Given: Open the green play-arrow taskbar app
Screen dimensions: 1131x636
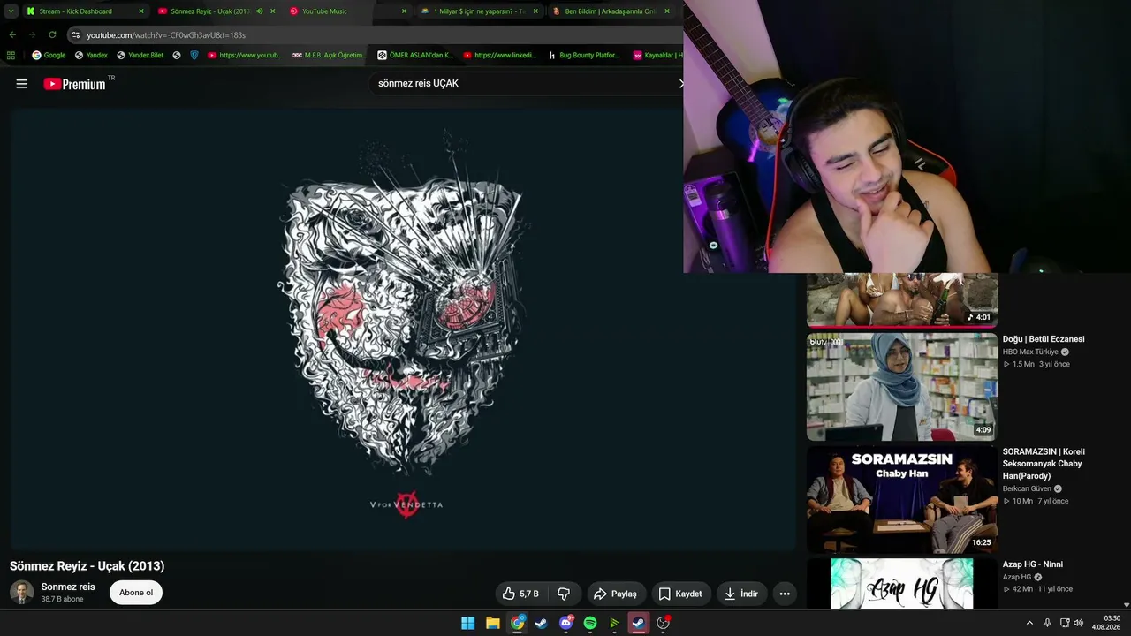Looking at the screenshot, I should click(x=614, y=623).
